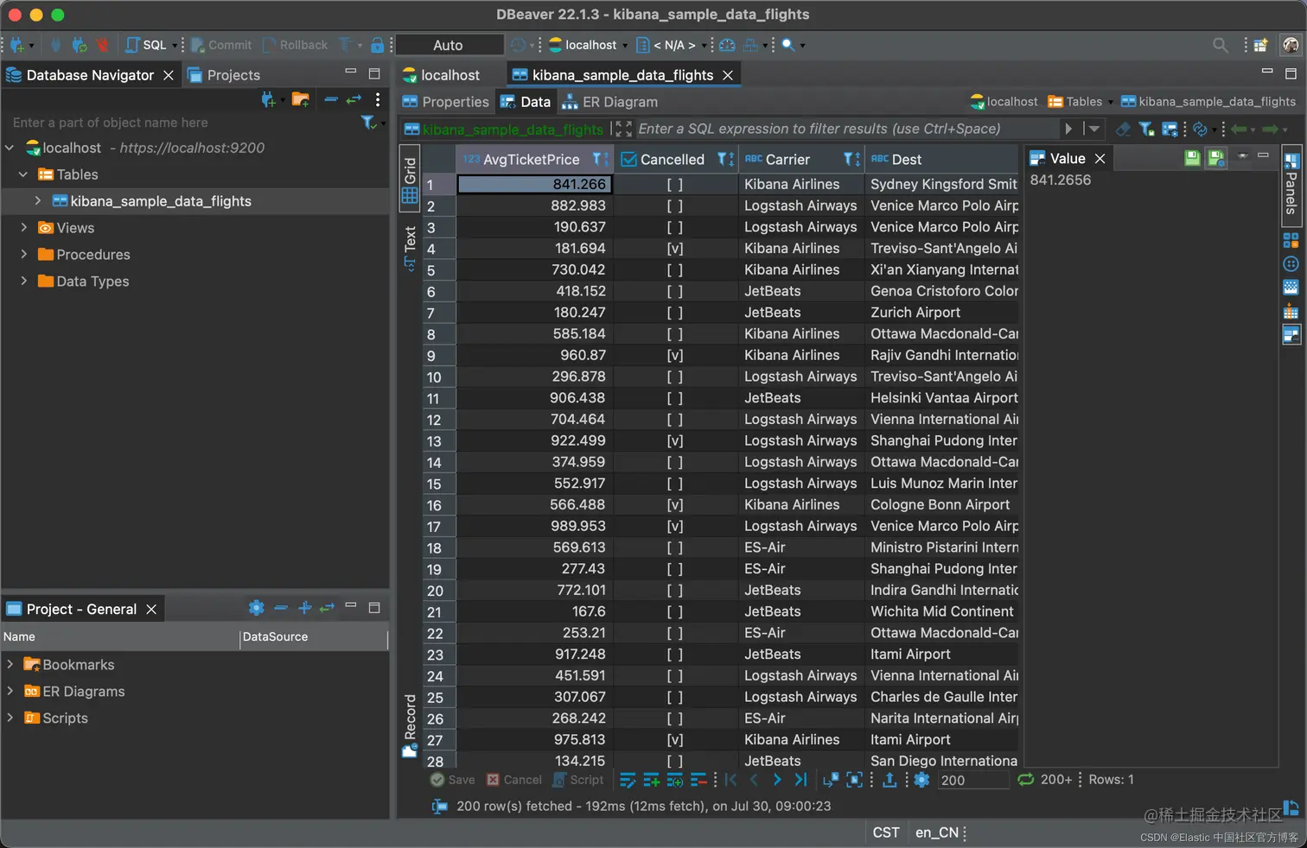Screen dimensions: 1307x848
Task: Toggle the transaction lock icon
Action: 378,45
